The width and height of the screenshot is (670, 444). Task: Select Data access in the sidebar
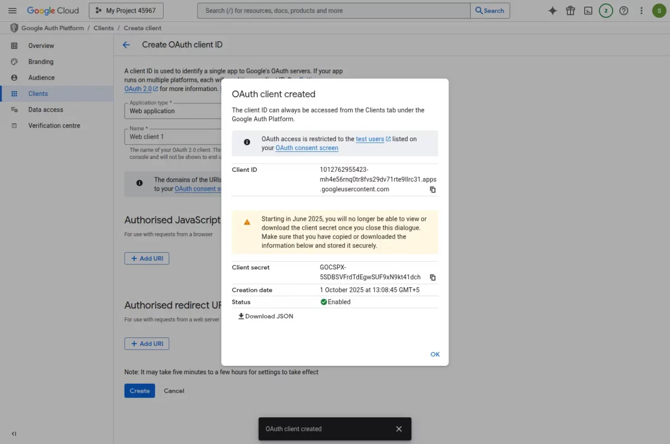[x=46, y=110]
